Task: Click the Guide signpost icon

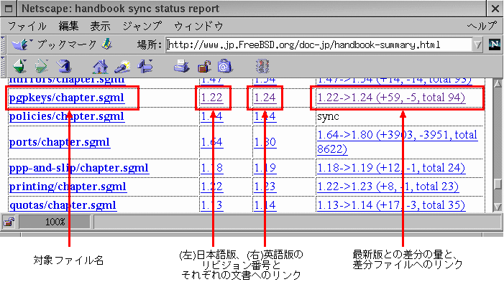Action: [145, 67]
